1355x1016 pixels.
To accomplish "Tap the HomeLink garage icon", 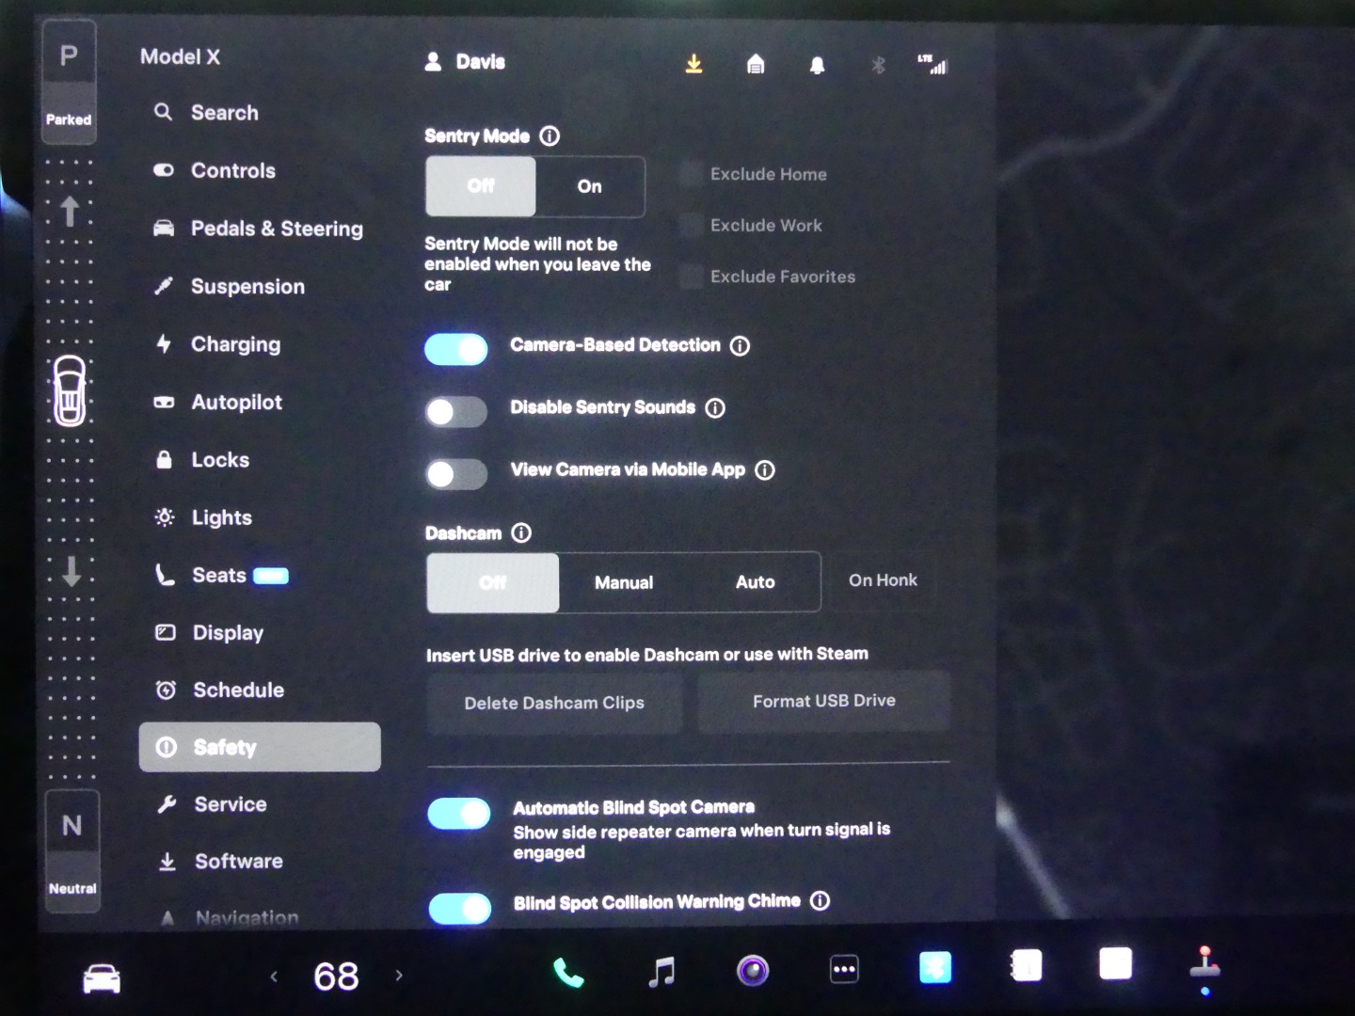I will pyautogui.click(x=756, y=64).
